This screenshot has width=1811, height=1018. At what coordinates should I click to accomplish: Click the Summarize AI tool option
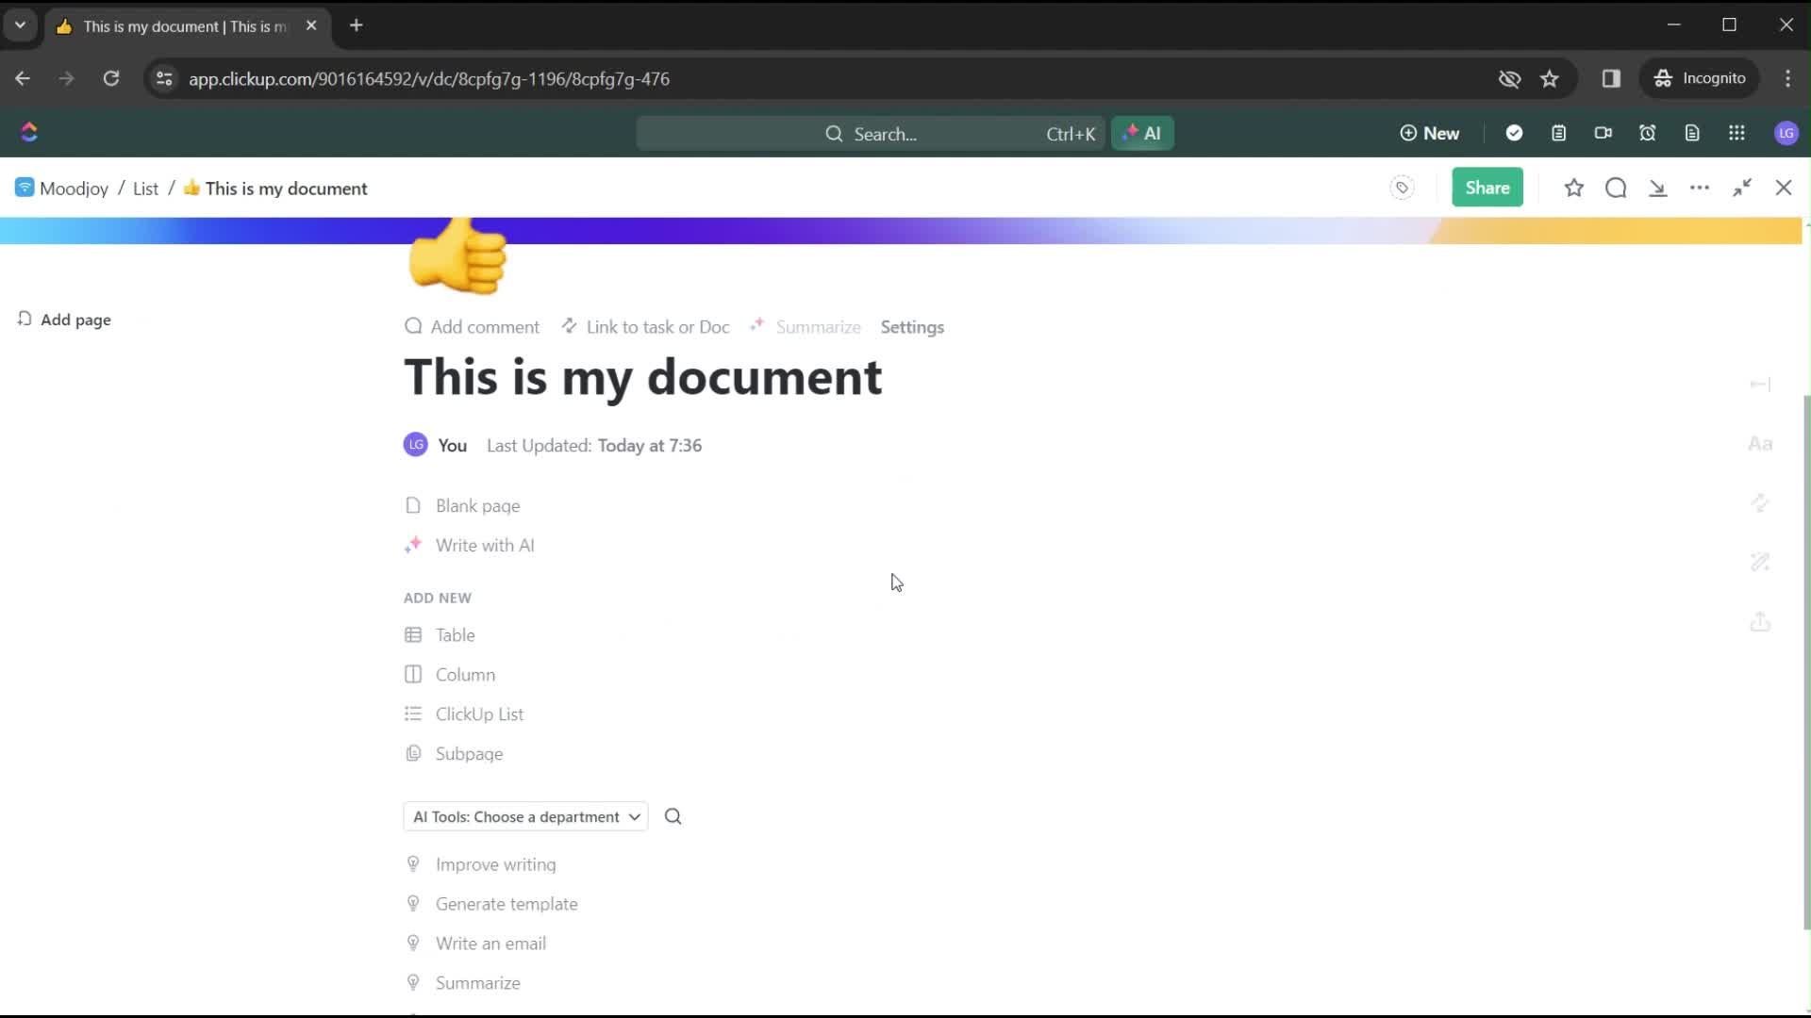479,983
